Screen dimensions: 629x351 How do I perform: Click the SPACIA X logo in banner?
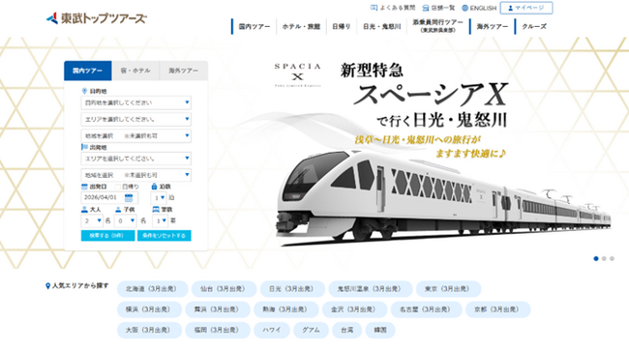tap(298, 74)
